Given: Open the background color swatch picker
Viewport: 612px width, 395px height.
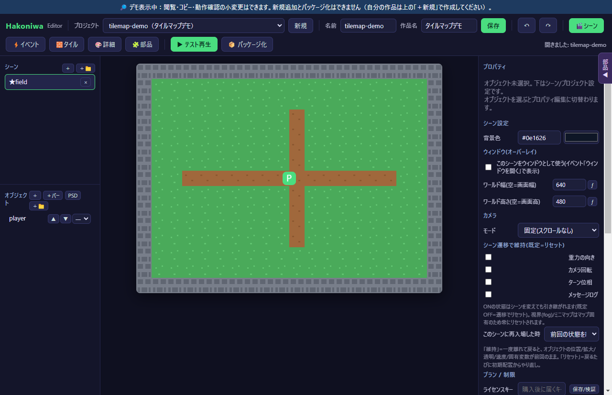Looking at the screenshot, I should pos(581,138).
